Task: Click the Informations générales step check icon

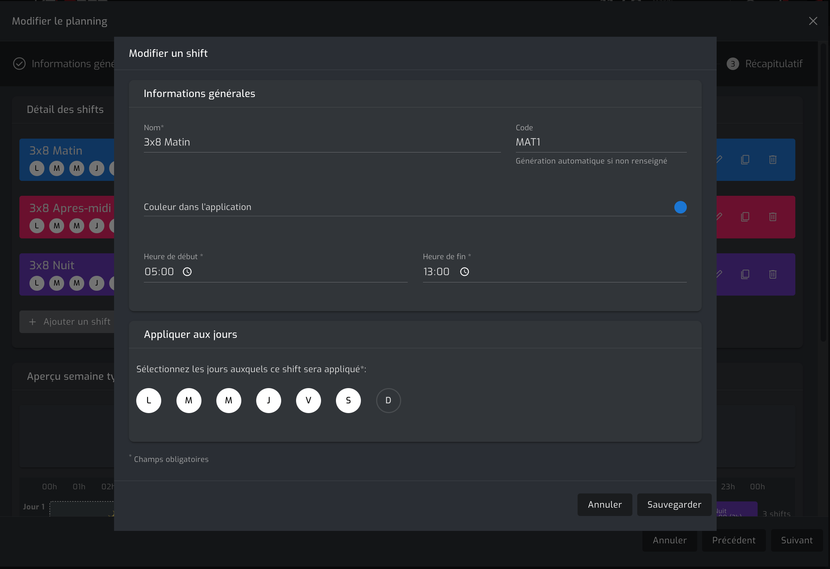Action: 19,63
